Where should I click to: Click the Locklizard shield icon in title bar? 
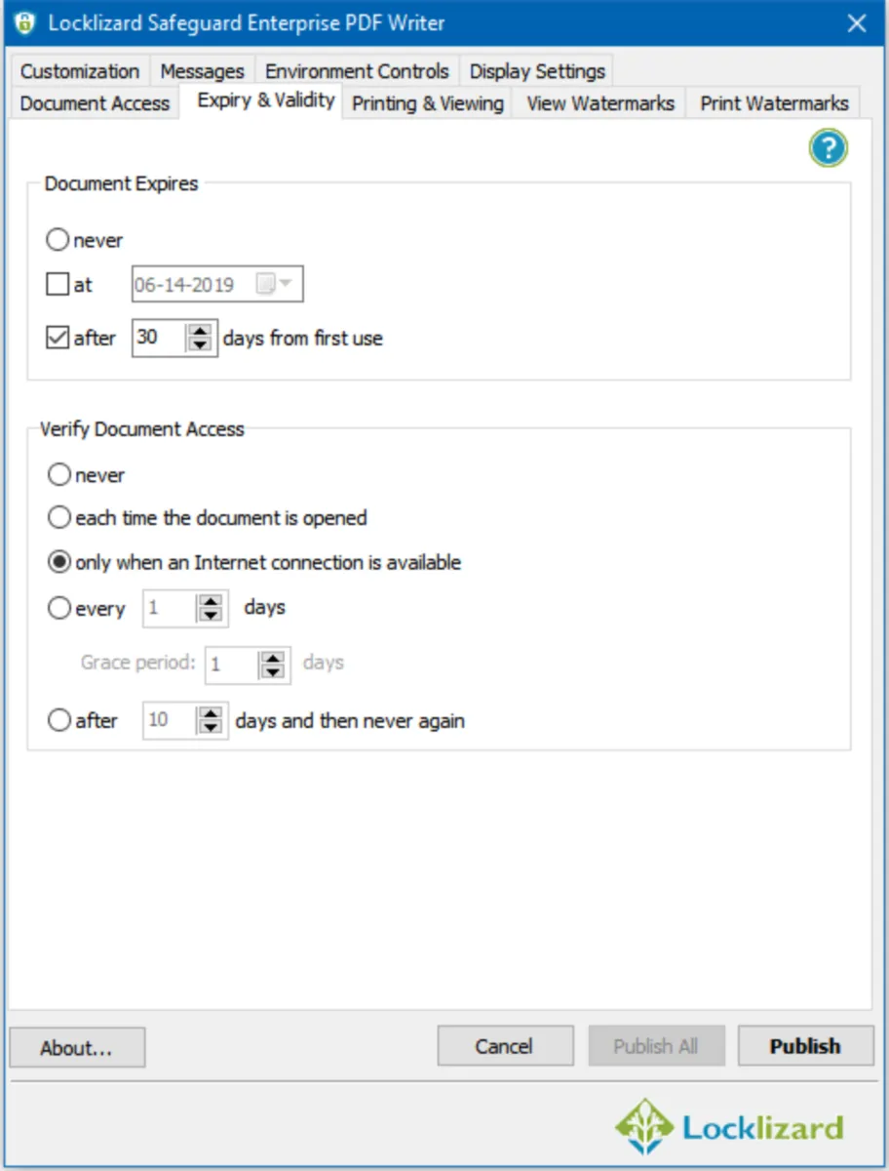point(24,23)
